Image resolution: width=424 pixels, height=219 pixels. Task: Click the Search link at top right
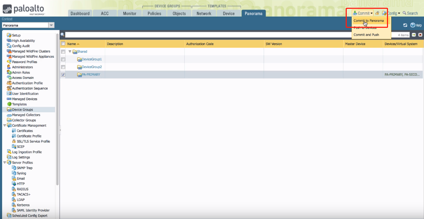point(410,13)
